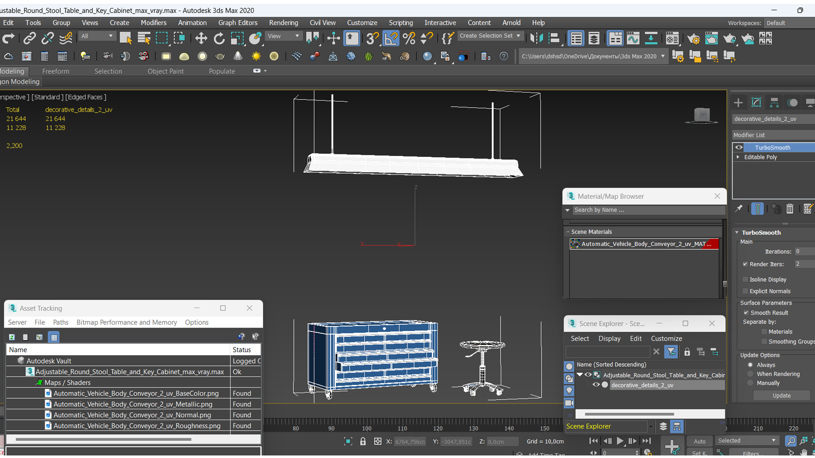Click the Select and Scale tool
This screenshot has height=458, width=815.
click(237, 39)
